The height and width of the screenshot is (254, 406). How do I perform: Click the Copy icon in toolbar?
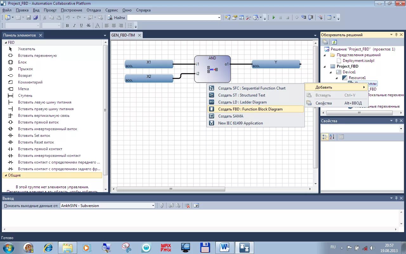tap(52, 18)
